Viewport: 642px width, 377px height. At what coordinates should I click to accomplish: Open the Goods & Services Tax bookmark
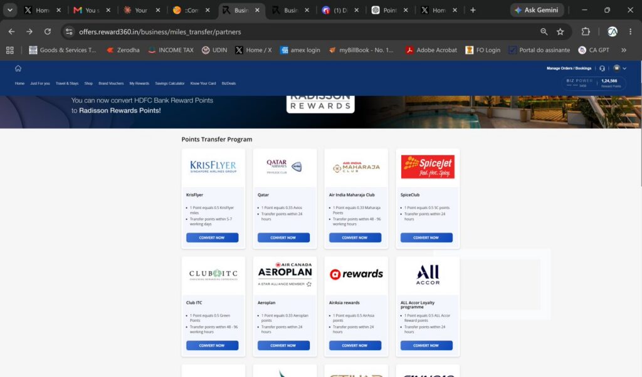coord(63,50)
